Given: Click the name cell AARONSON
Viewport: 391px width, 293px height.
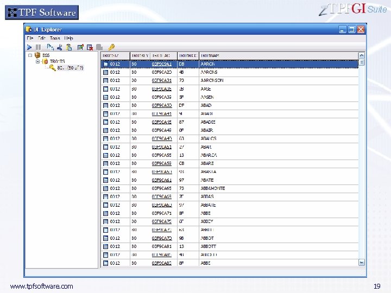Looking at the screenshot, I should pos(212,80).
